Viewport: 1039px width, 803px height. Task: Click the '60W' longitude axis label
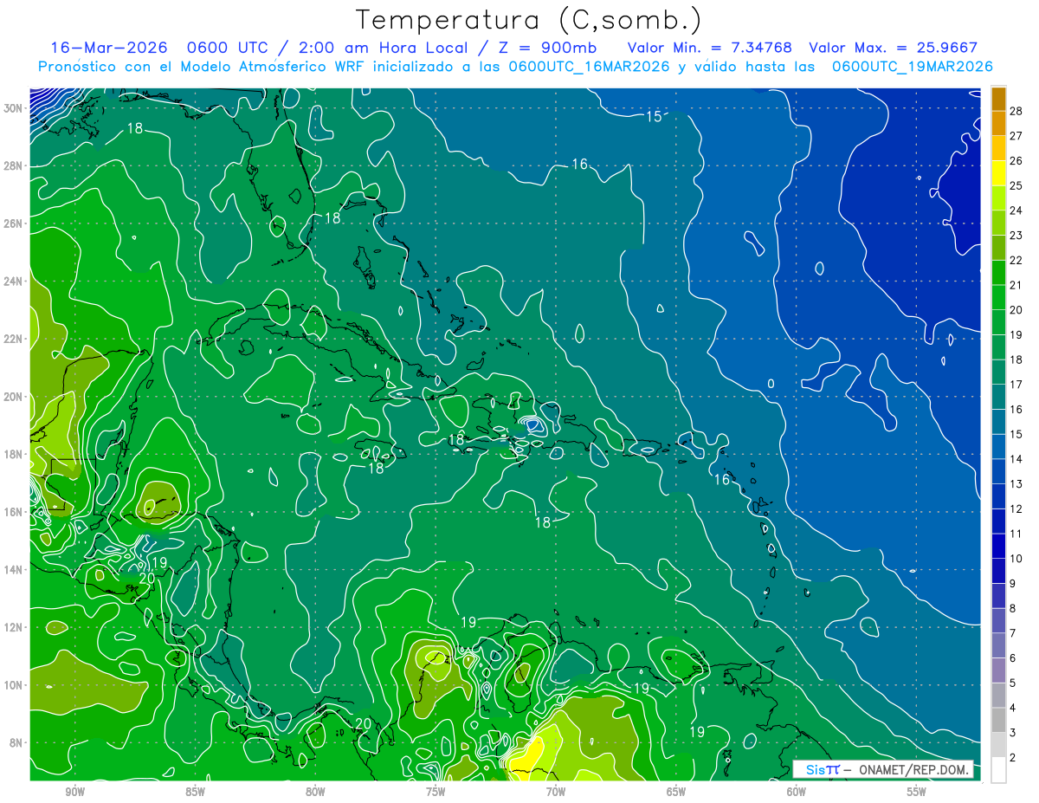[797, 792]
